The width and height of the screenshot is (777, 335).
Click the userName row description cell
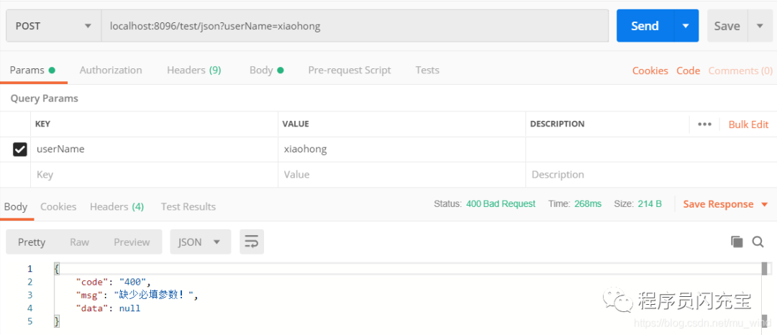[650, 149]
